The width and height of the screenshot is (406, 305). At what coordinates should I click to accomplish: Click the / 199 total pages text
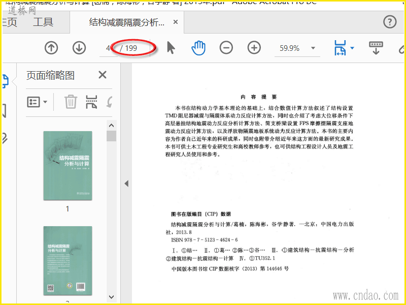(x=128, y=48)
